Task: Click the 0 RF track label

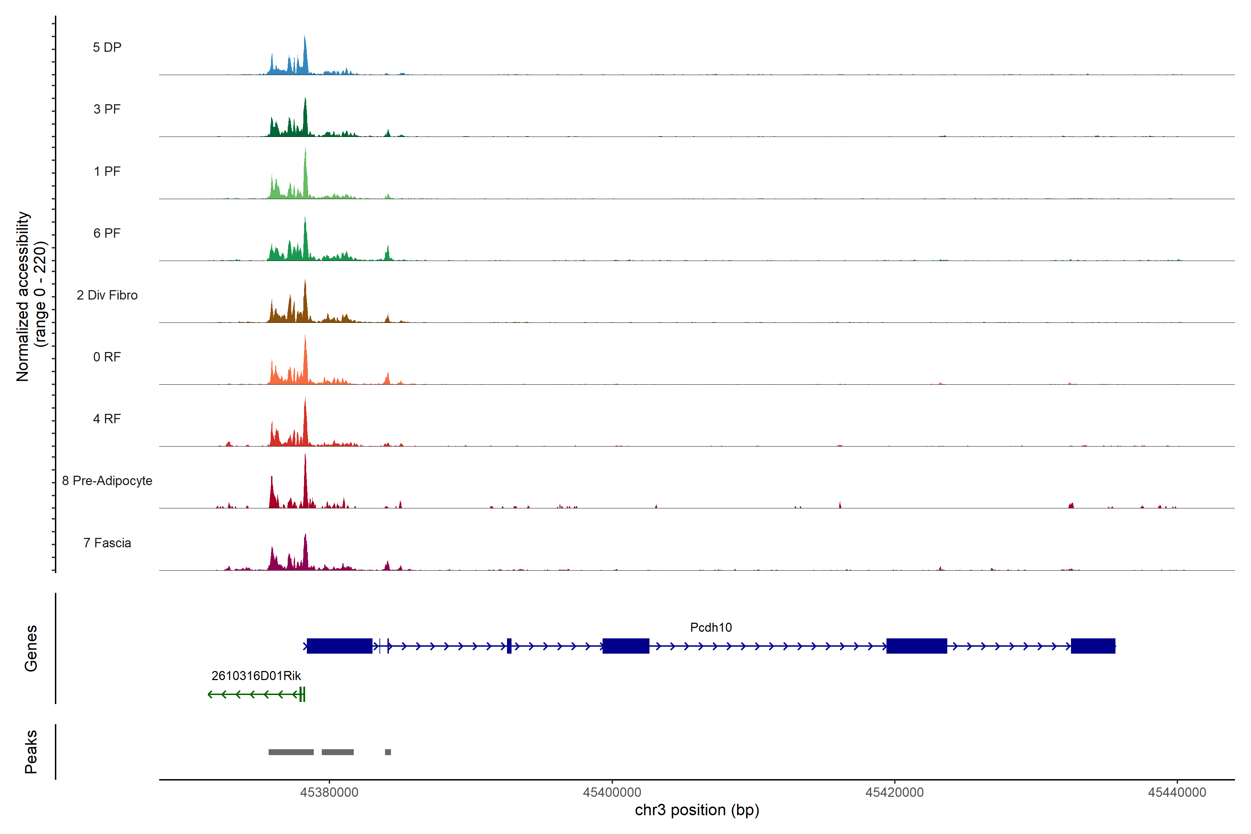Action: (x=107, y=357)
